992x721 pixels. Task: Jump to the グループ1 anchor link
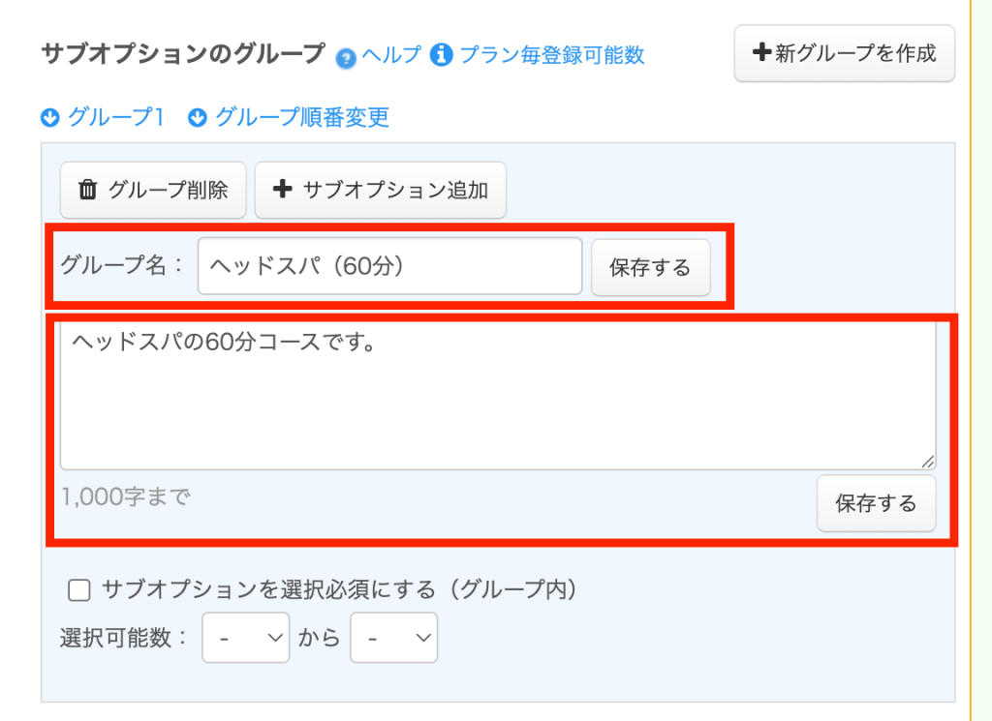pos(115,118)
